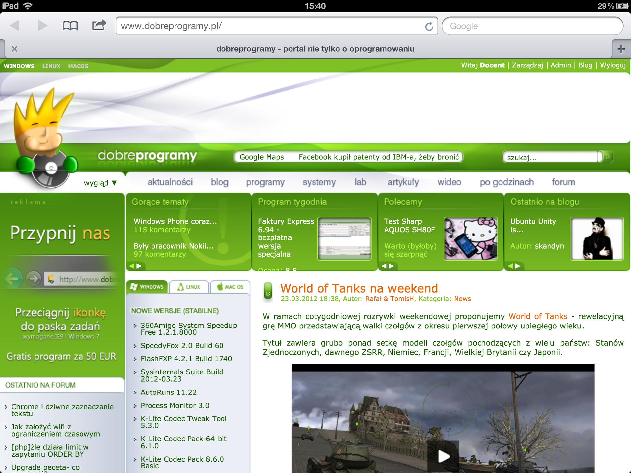This screenshot has height=473, width=631.
Task: Open the Docent user profile link
Action: pos(492,65)
